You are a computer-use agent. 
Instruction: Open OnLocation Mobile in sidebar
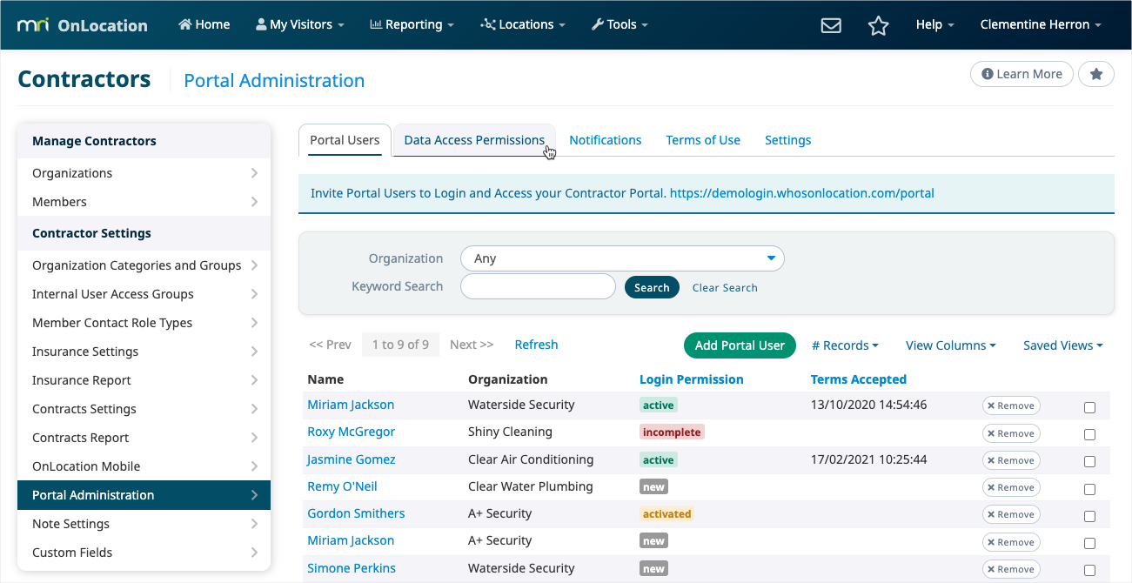[x=144, y=466]
